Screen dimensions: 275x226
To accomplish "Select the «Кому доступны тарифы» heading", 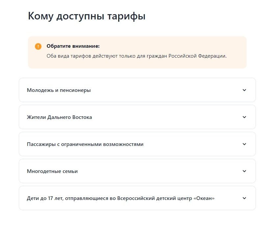I will [x=87, y=15].
